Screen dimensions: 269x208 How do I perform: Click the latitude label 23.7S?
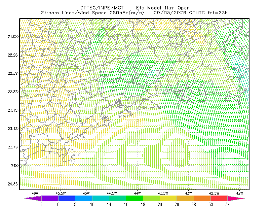click(13, 147)
